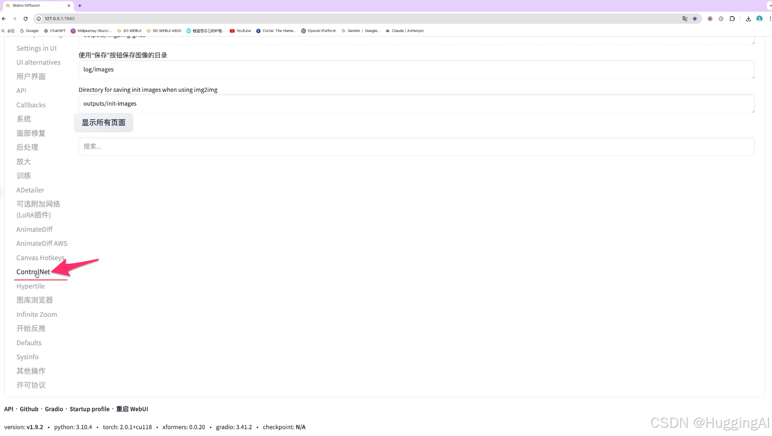Click the browser forward arrow
Image resolution: width=772 pixels, height=436 pixels.
(14, 19)
